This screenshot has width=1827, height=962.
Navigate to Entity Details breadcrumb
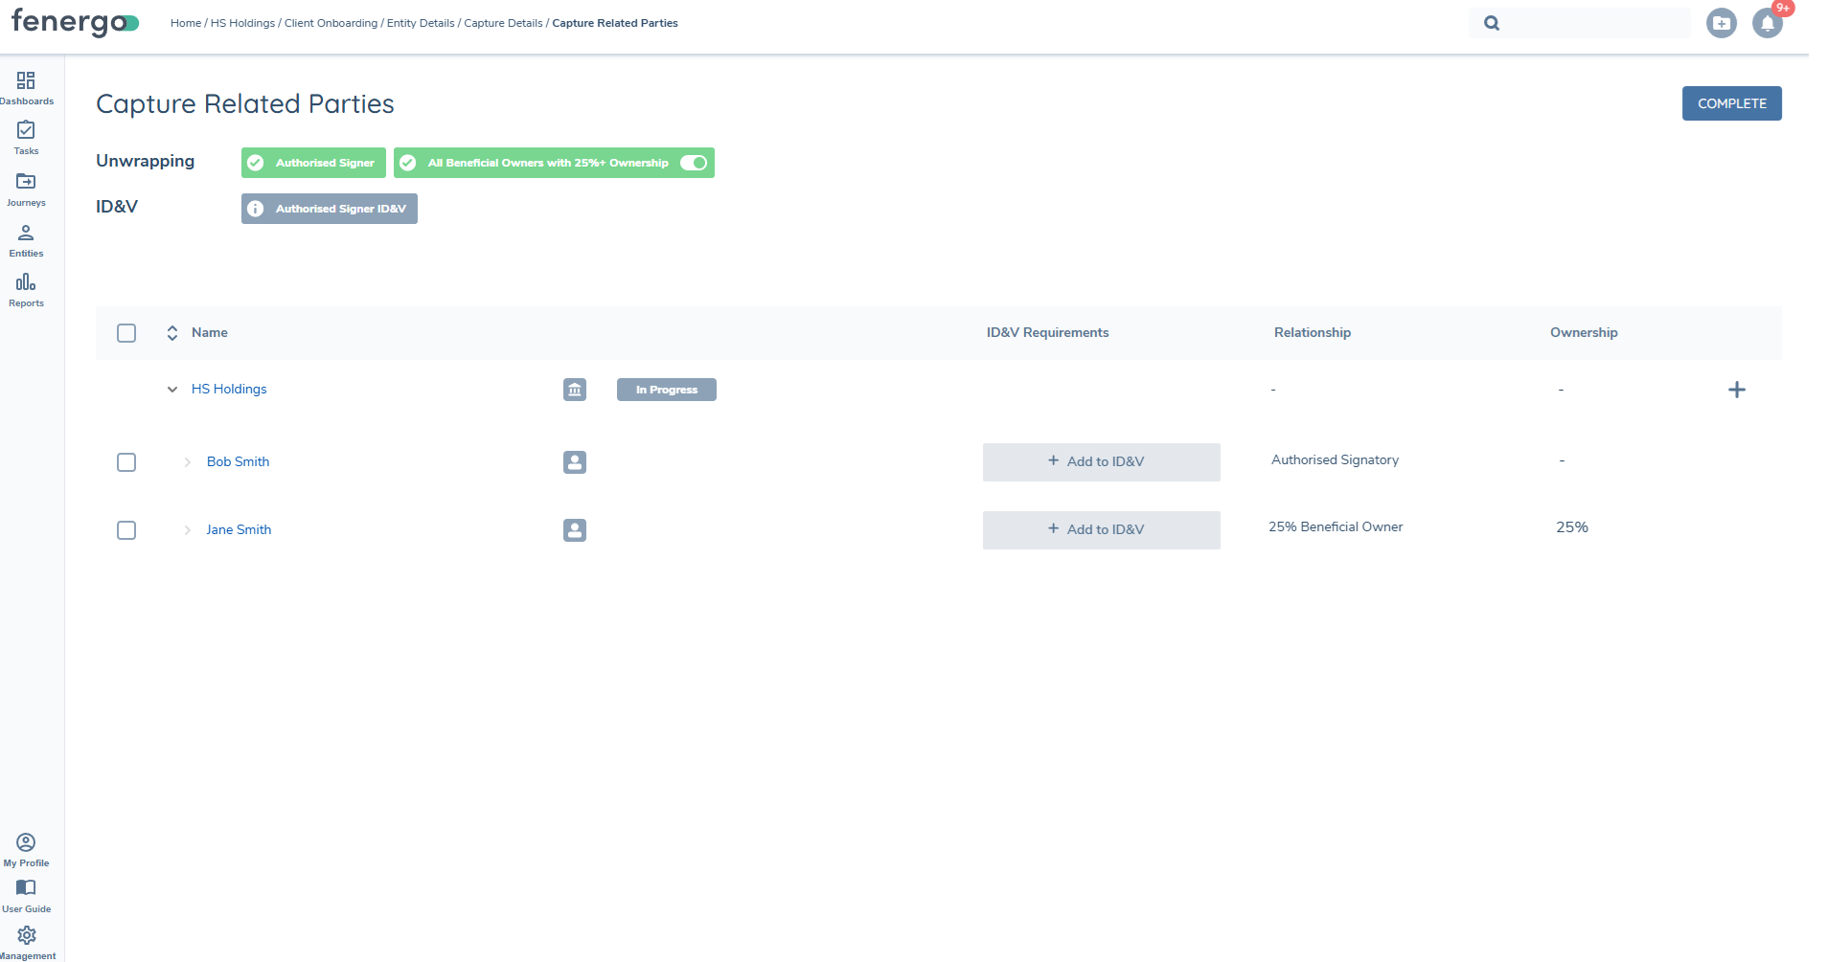[x=421, y=23]
